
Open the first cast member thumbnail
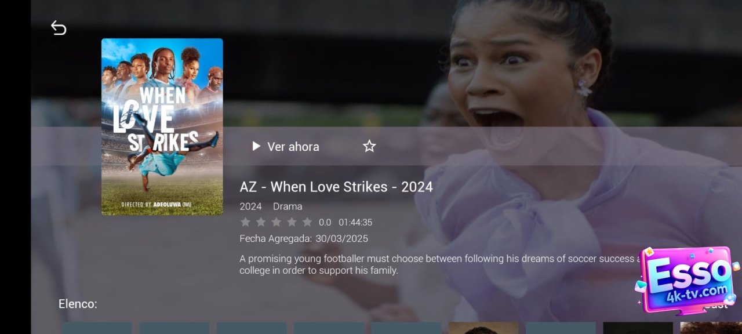(x=97, y=328)
